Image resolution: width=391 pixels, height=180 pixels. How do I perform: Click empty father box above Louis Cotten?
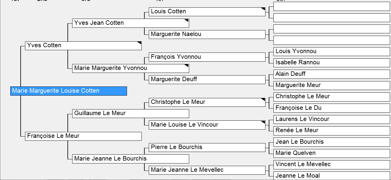pos(331,6)
